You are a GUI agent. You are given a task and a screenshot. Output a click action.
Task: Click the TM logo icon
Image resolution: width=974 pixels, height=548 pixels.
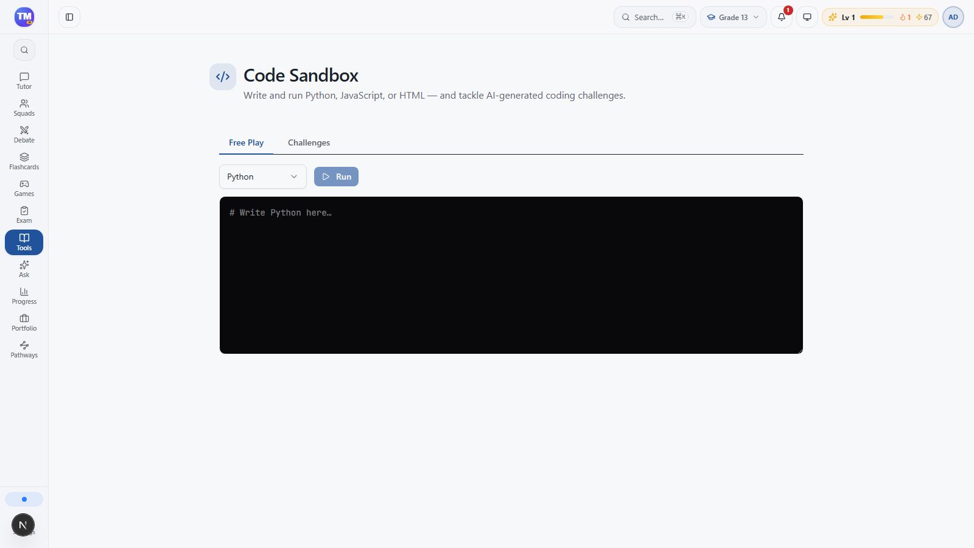(24, 17)
